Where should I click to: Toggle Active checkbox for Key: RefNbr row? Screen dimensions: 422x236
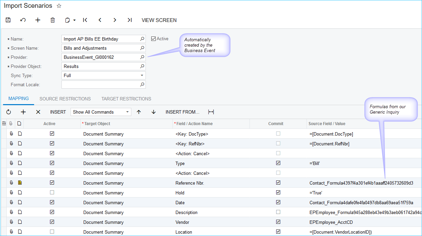pyautogui.click(x=52, y=143)
